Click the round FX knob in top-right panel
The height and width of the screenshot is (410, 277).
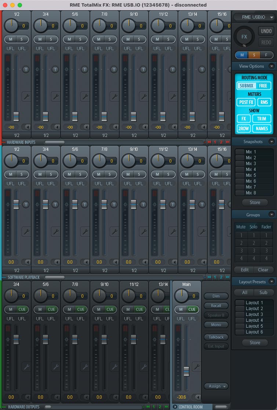click(x=244, y=37)
